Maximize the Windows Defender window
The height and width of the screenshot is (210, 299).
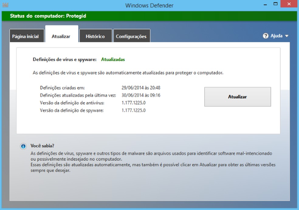click(275, 4)
